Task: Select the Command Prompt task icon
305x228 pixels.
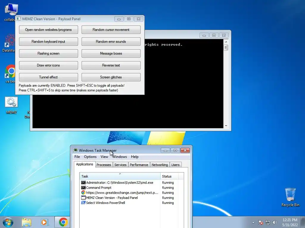Action: point(83,188)
